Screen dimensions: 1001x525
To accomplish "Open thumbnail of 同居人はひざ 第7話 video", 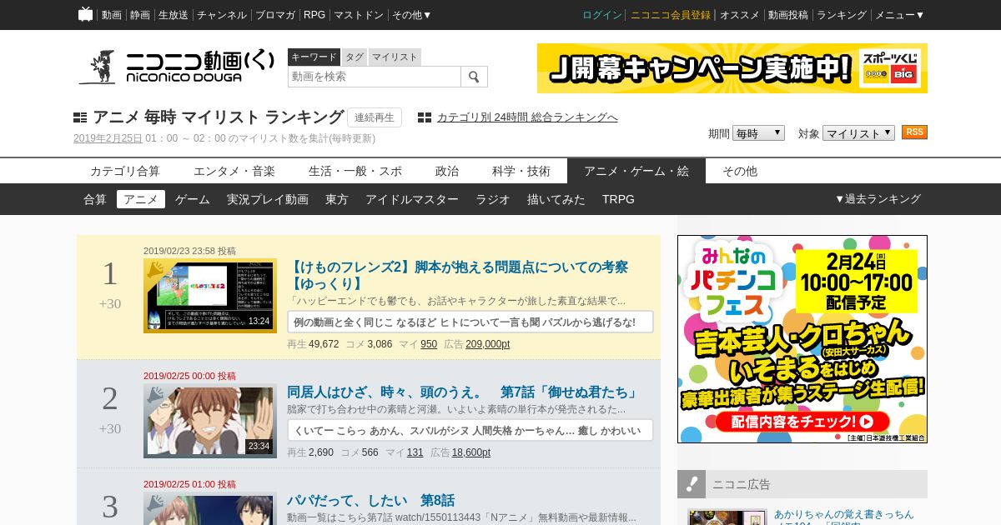I will click(x=210, y=421).
